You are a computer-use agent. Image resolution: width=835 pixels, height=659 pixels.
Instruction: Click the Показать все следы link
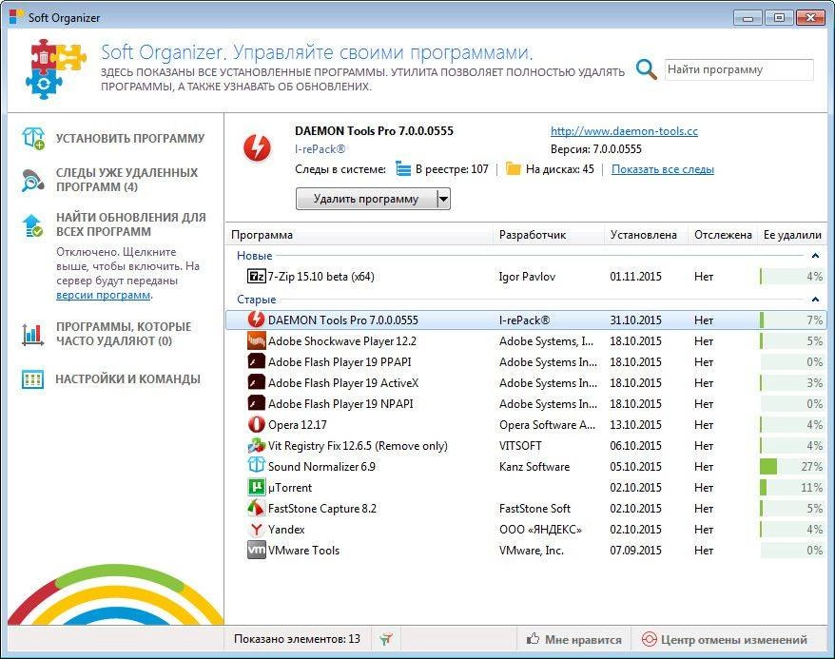click(x=663, y=169)
